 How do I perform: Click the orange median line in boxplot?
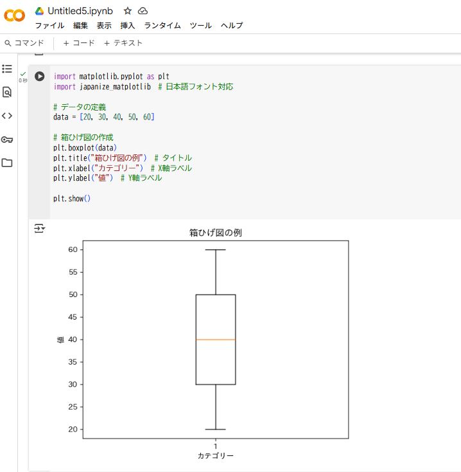pos(216,340)
